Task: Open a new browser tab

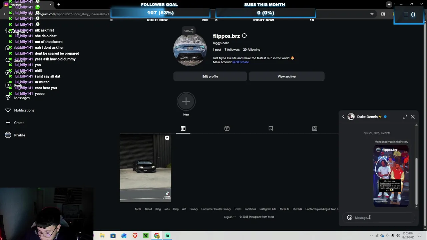Action: [58, 4]
